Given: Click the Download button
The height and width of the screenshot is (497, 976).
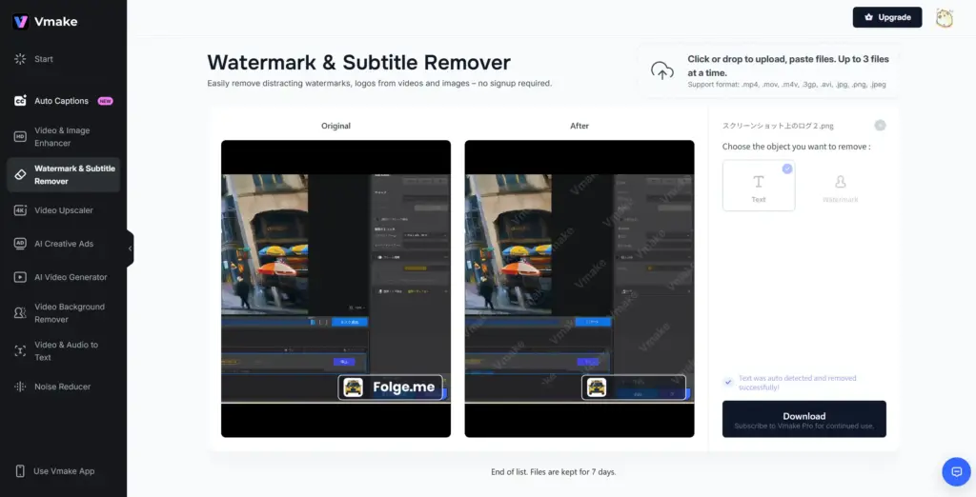Looking at the screenshot, I should point(804,419).
